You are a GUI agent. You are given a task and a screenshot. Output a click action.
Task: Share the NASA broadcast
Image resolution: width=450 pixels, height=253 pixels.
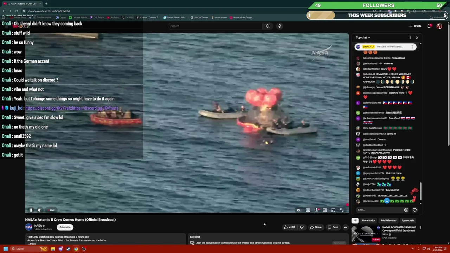[316, 227]
